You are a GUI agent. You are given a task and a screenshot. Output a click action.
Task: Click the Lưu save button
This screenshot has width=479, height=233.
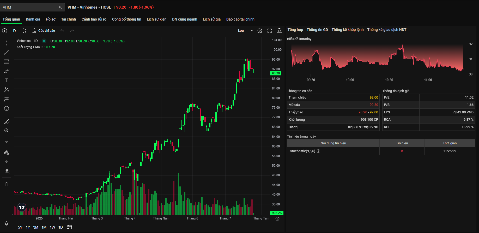[x=241, y=31]
